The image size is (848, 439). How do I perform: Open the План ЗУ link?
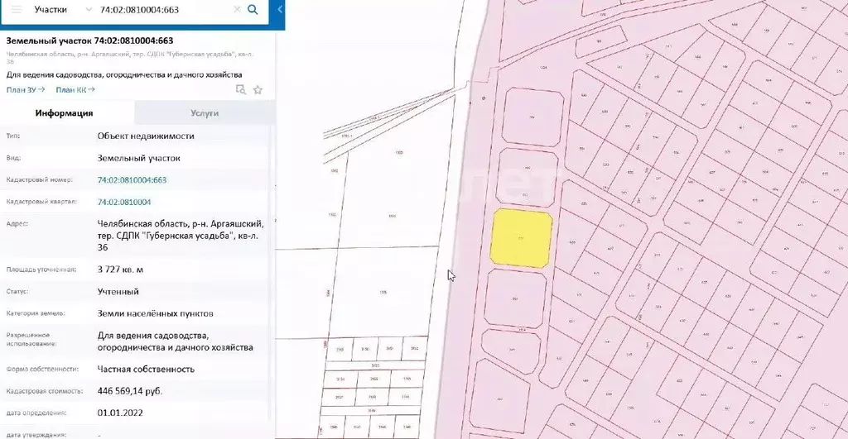25,89
